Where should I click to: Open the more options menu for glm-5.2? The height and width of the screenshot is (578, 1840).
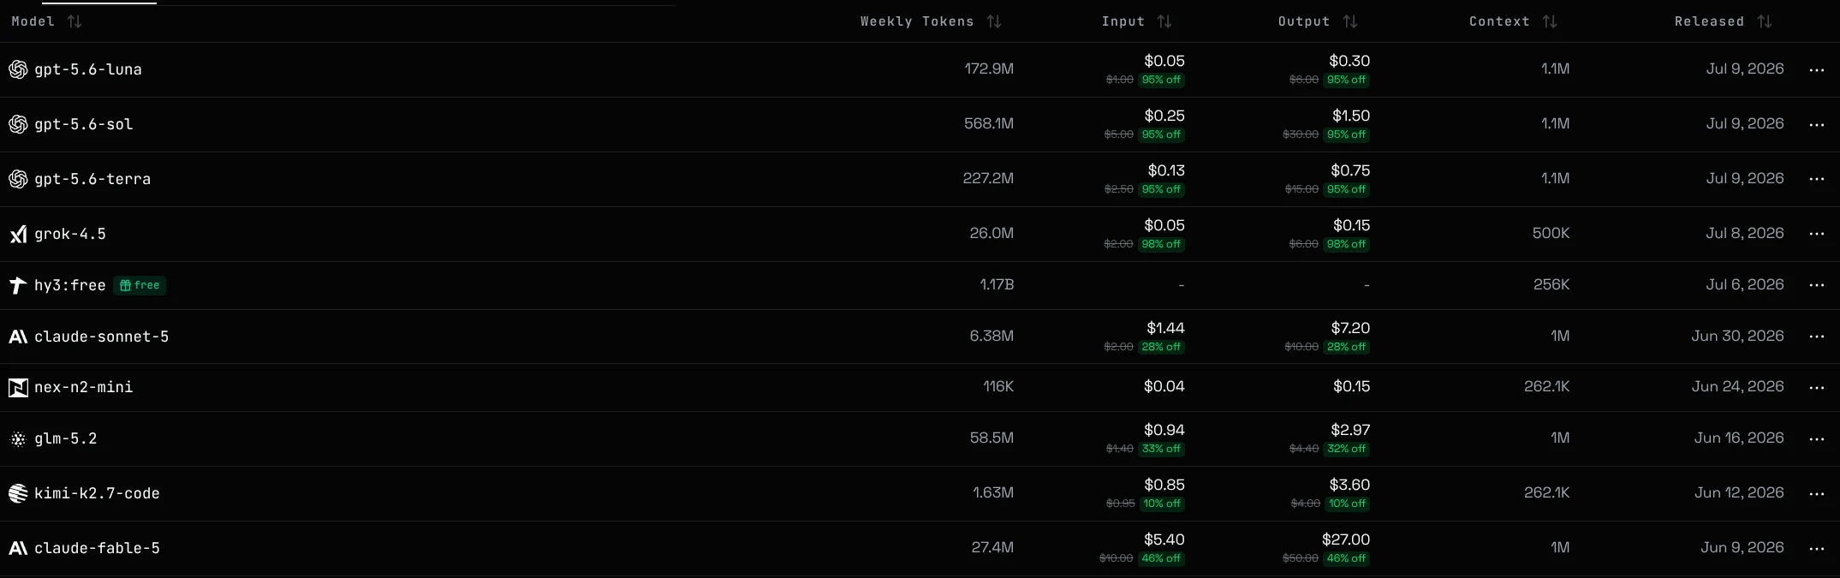tap(1817, 438)
